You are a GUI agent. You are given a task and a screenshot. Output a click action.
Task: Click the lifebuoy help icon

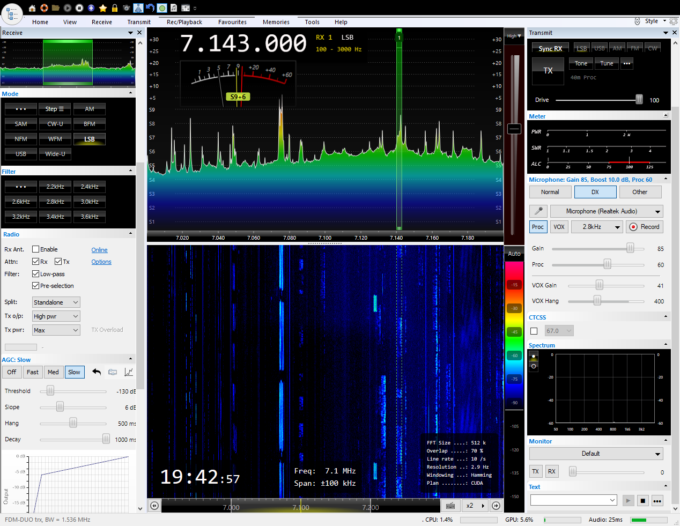[44, 8]
